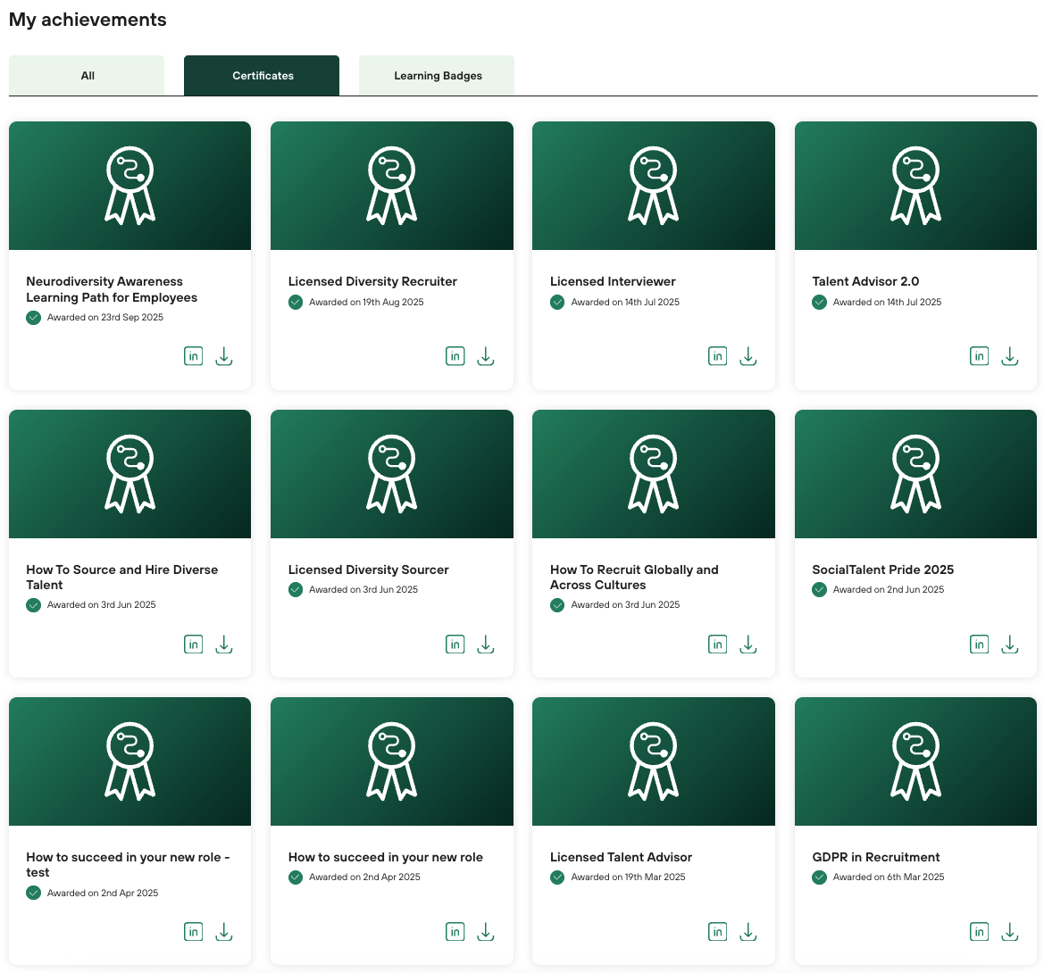This screenshot has width=1044, height=973.
Task: Open the Licensed Interviewer certificate title
Action: coord(613,281)
